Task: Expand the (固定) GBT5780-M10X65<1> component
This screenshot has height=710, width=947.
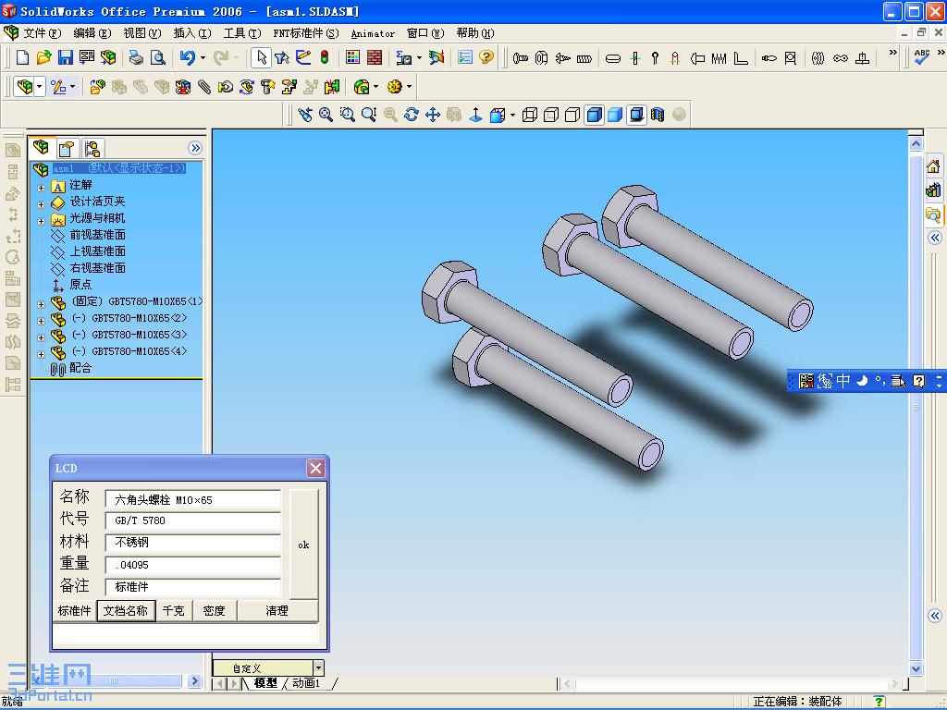Action: tap(41, 304)
